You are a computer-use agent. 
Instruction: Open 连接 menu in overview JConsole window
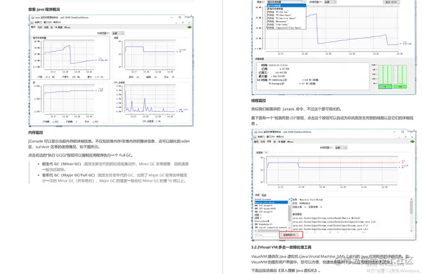click(38, 22)
